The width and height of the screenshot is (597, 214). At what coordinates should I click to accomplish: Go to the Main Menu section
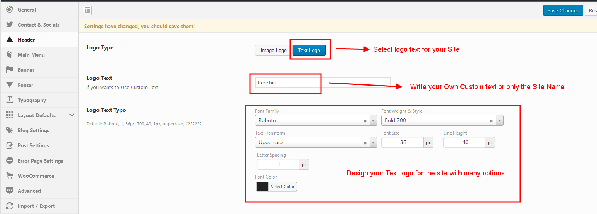point(39,55)
